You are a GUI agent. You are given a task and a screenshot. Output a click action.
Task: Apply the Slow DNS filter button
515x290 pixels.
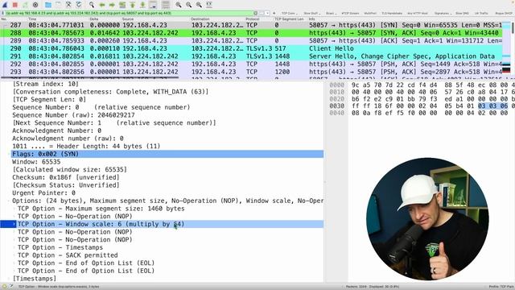(x=462, y=14)
